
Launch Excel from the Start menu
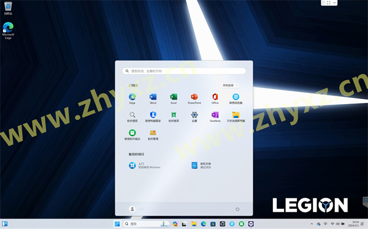[x=174, y=99]
